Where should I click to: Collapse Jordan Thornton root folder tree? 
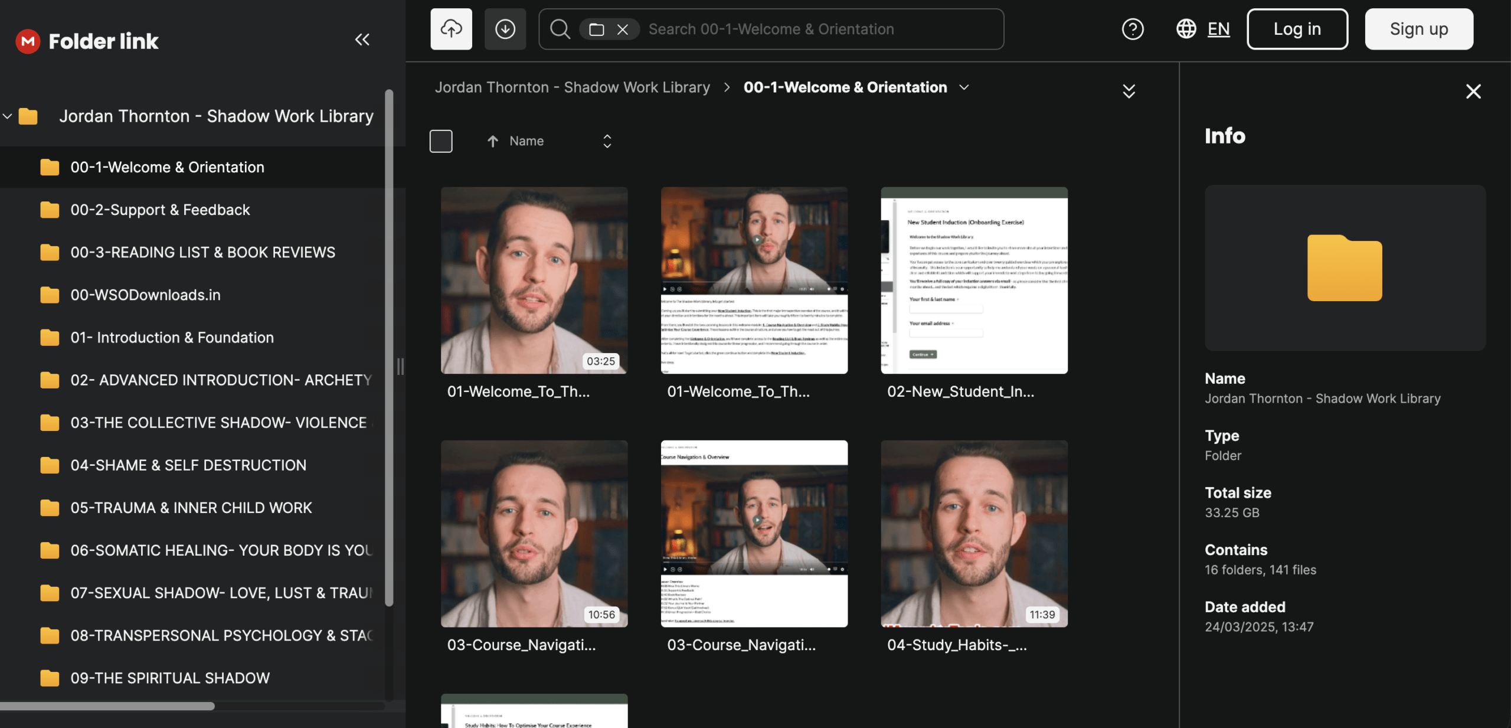(x=8, y=116)
